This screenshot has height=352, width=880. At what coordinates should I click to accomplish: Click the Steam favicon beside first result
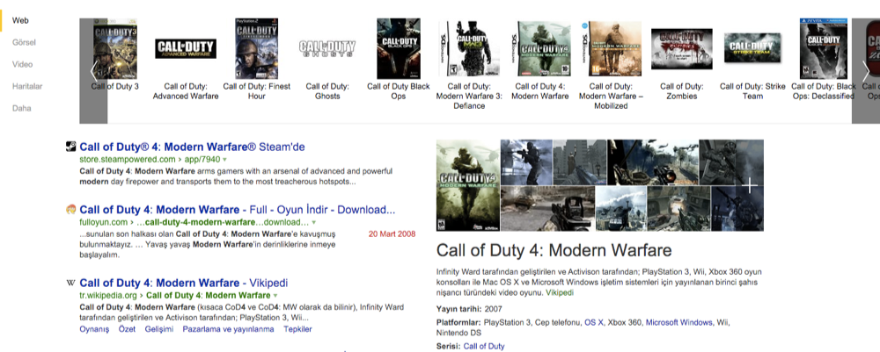(x=70, y=147)
